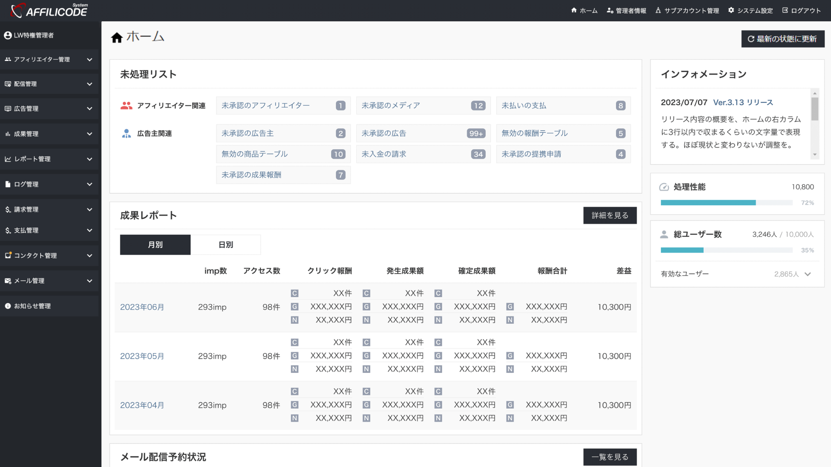Click the 処理性能 72% progress bar
831x467 pixels.
point(727,203)
